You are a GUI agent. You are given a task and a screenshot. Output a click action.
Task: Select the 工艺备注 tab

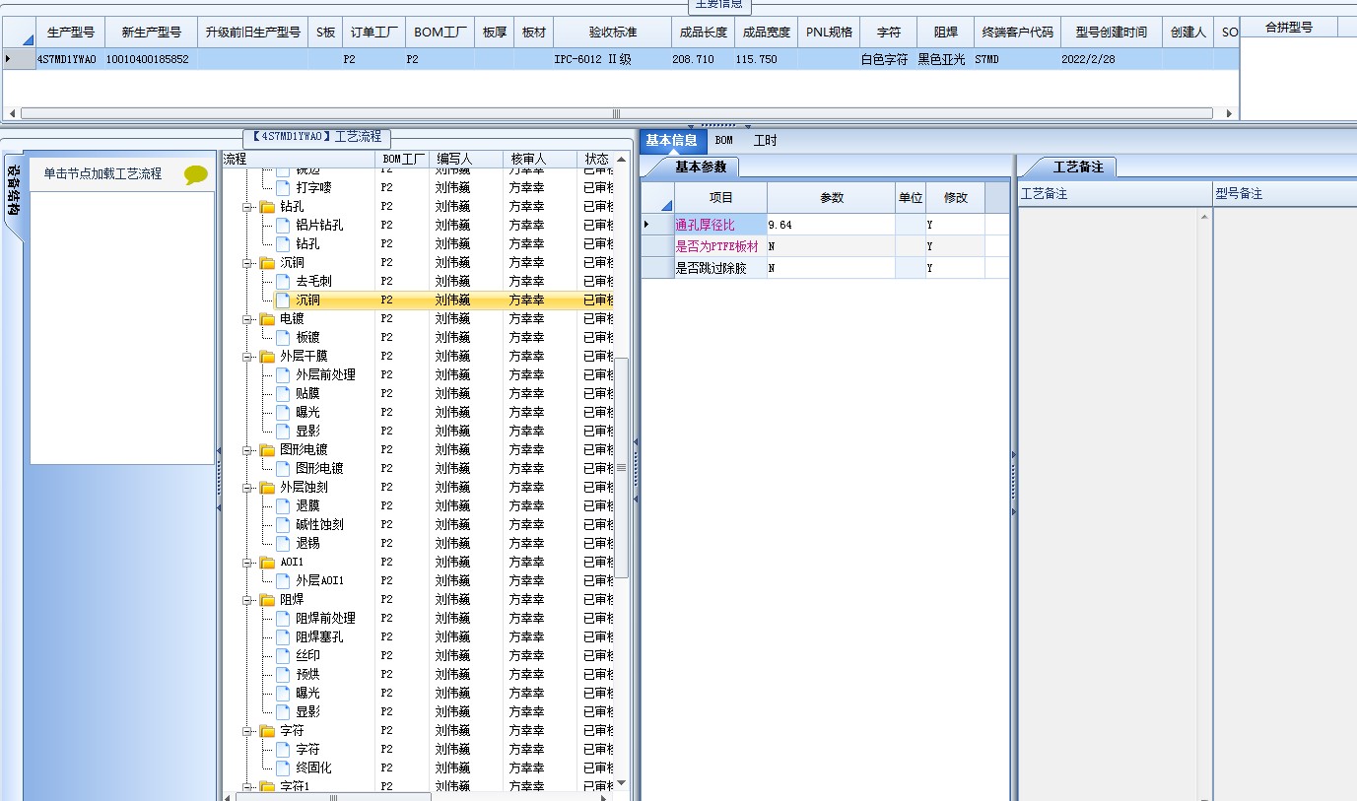1077,167
